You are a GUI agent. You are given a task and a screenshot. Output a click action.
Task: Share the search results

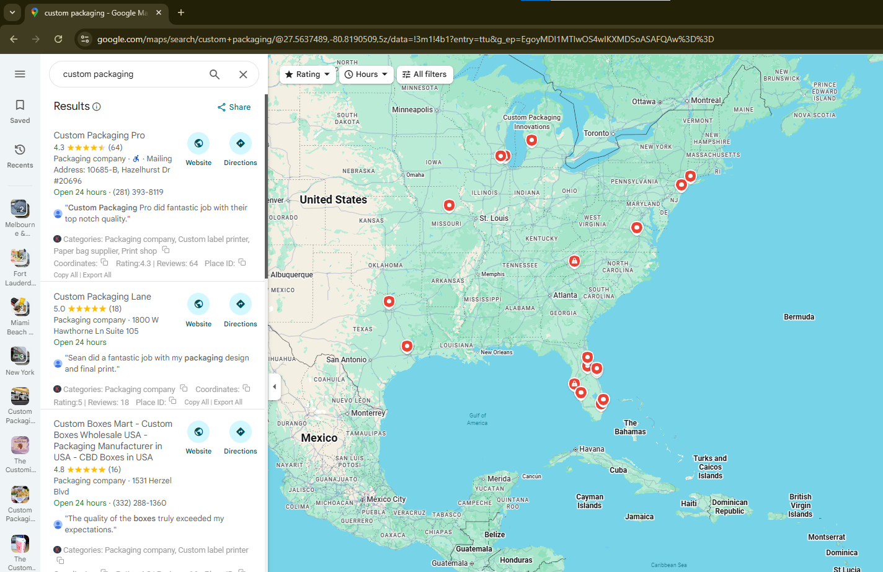(x=234, y=107)
